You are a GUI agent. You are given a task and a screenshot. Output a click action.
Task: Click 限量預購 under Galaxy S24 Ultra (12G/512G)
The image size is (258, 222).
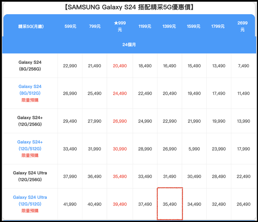(x=30, y=211)
